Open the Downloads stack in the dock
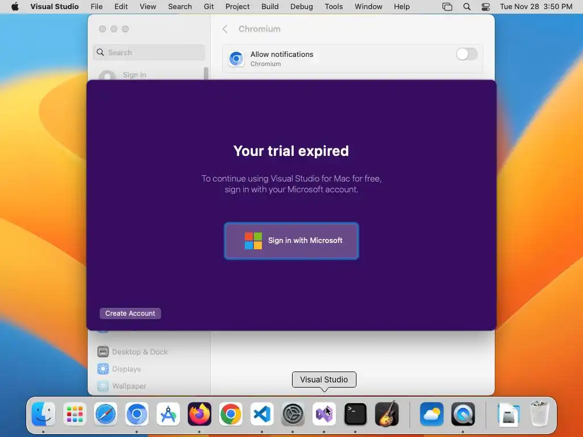This screenshot has height=437, width=583. tap(508, 414)
